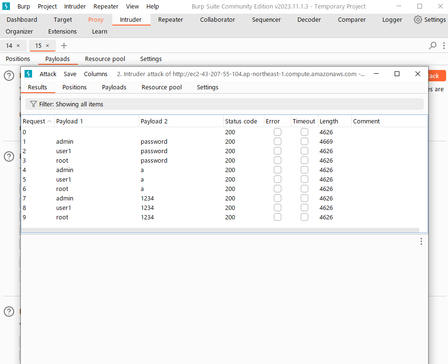Switch to the Proxy tab

click(x=96, y=19)
